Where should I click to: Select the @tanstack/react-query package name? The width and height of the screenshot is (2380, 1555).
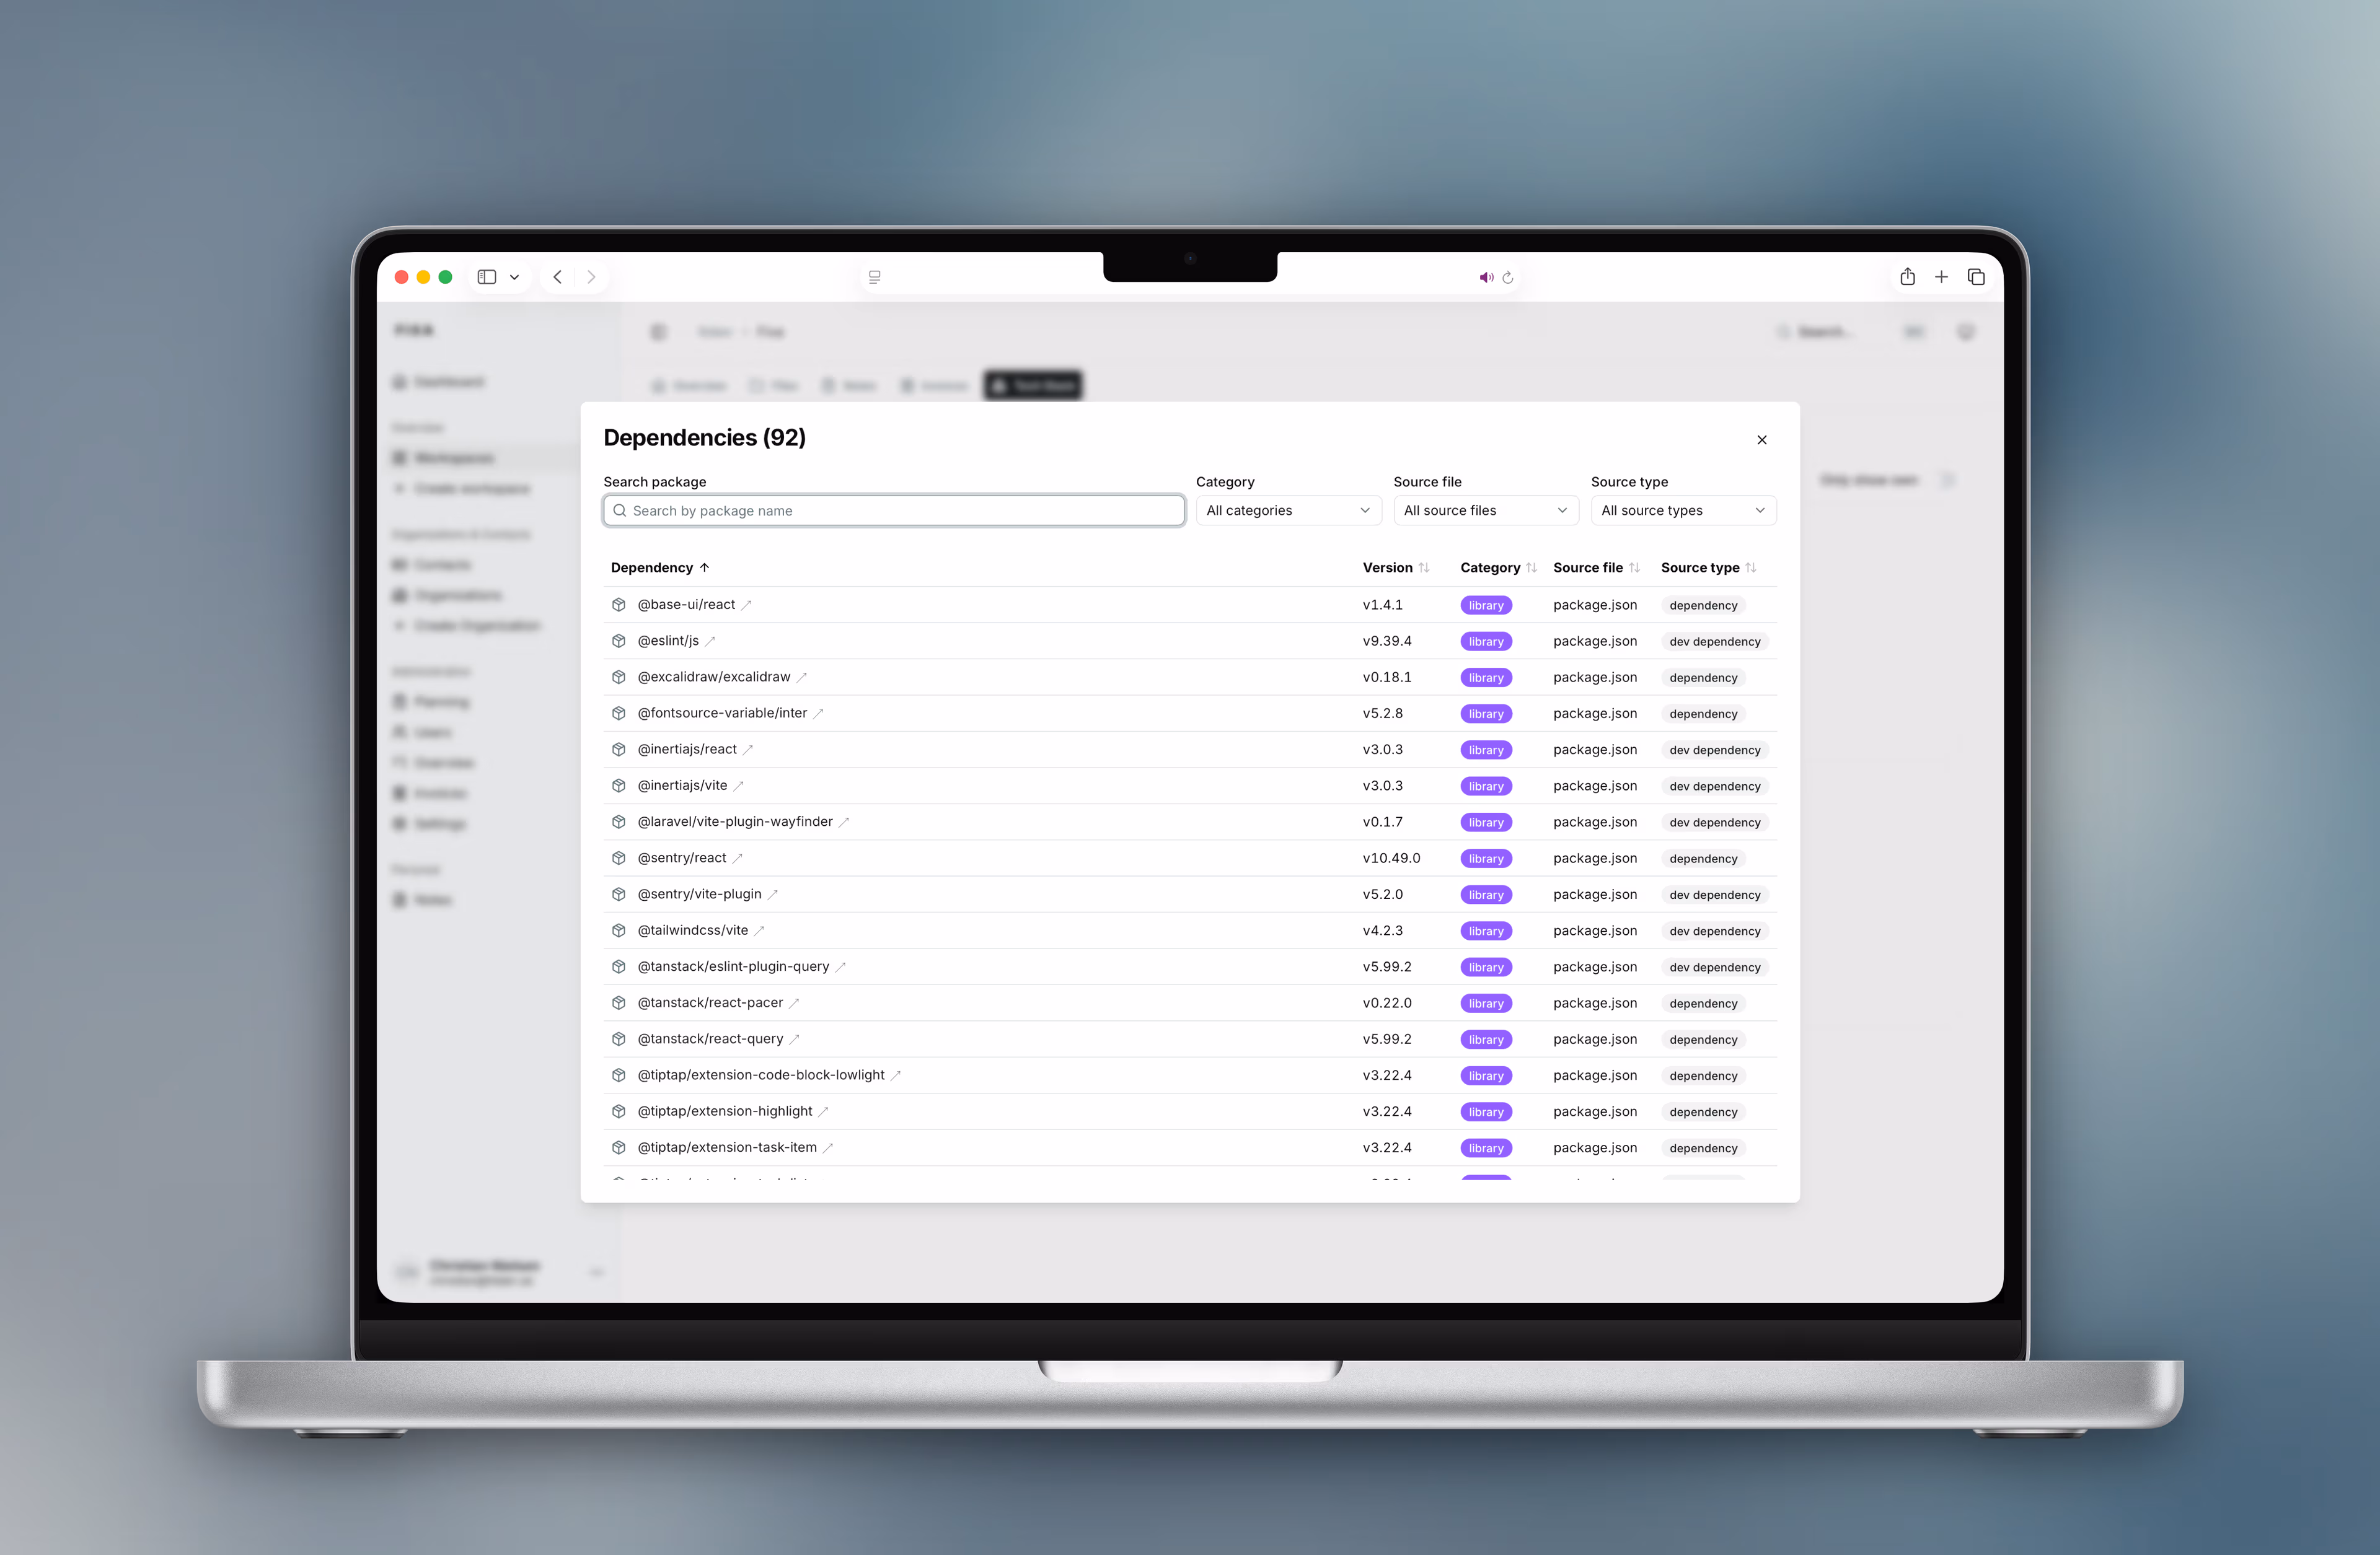click(711, 1038)
